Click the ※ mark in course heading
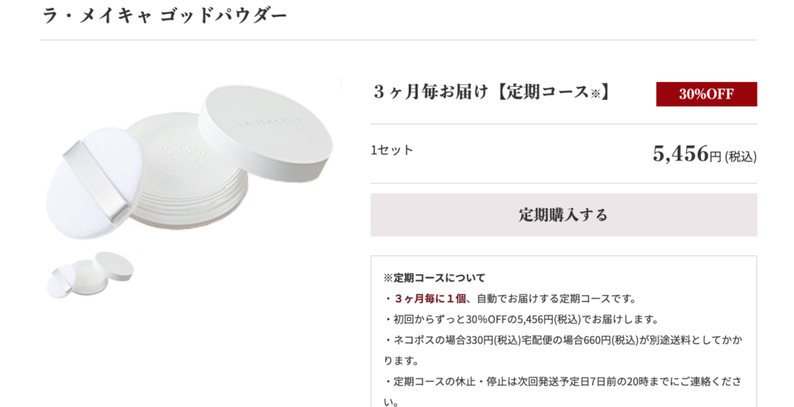This screenshot has height=407, width=794. point(595,95)
